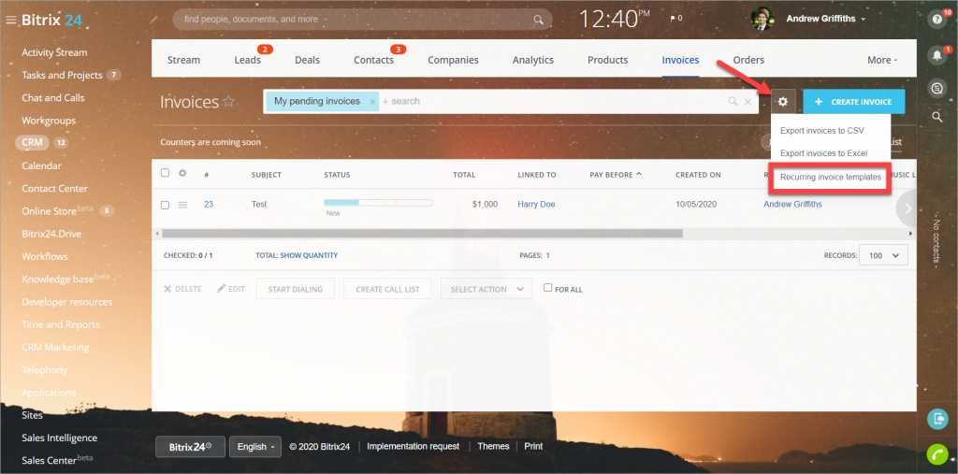Select Recurring invoice templates
The height and width of the screenshot is (474, 958).
click(x=831, y=177)
